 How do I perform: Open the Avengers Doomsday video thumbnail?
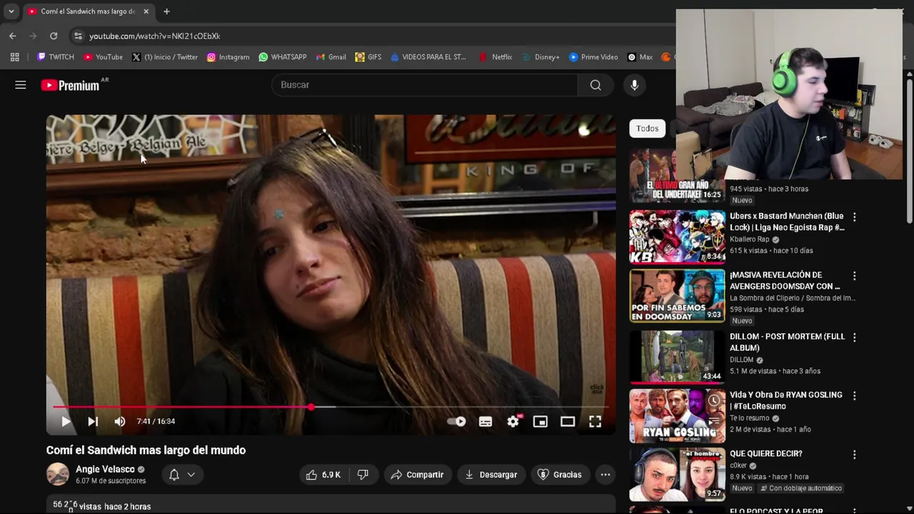tap(677, 296)
